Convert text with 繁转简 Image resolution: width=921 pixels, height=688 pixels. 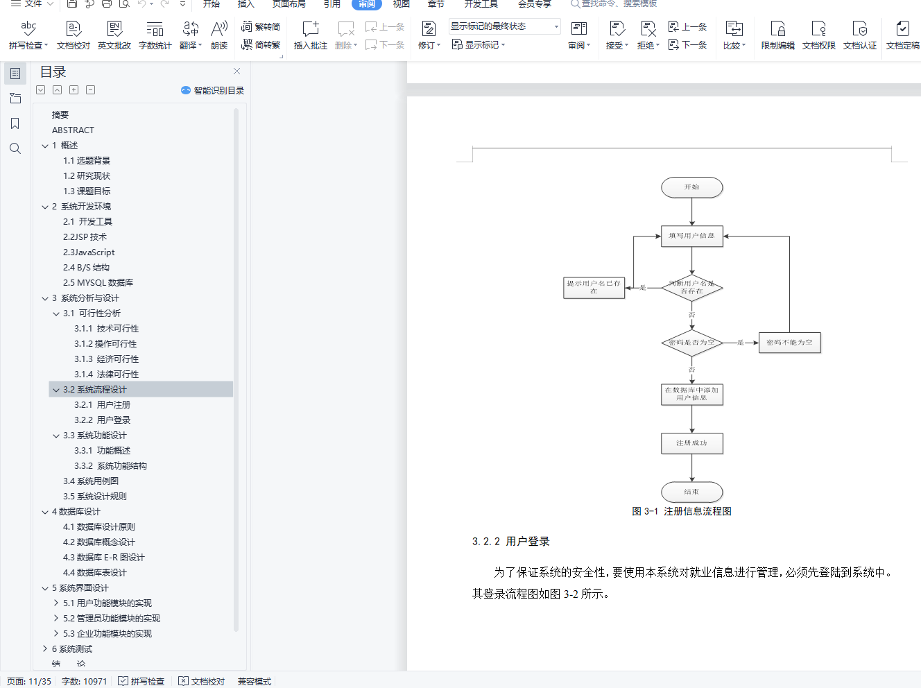[261, 27]
